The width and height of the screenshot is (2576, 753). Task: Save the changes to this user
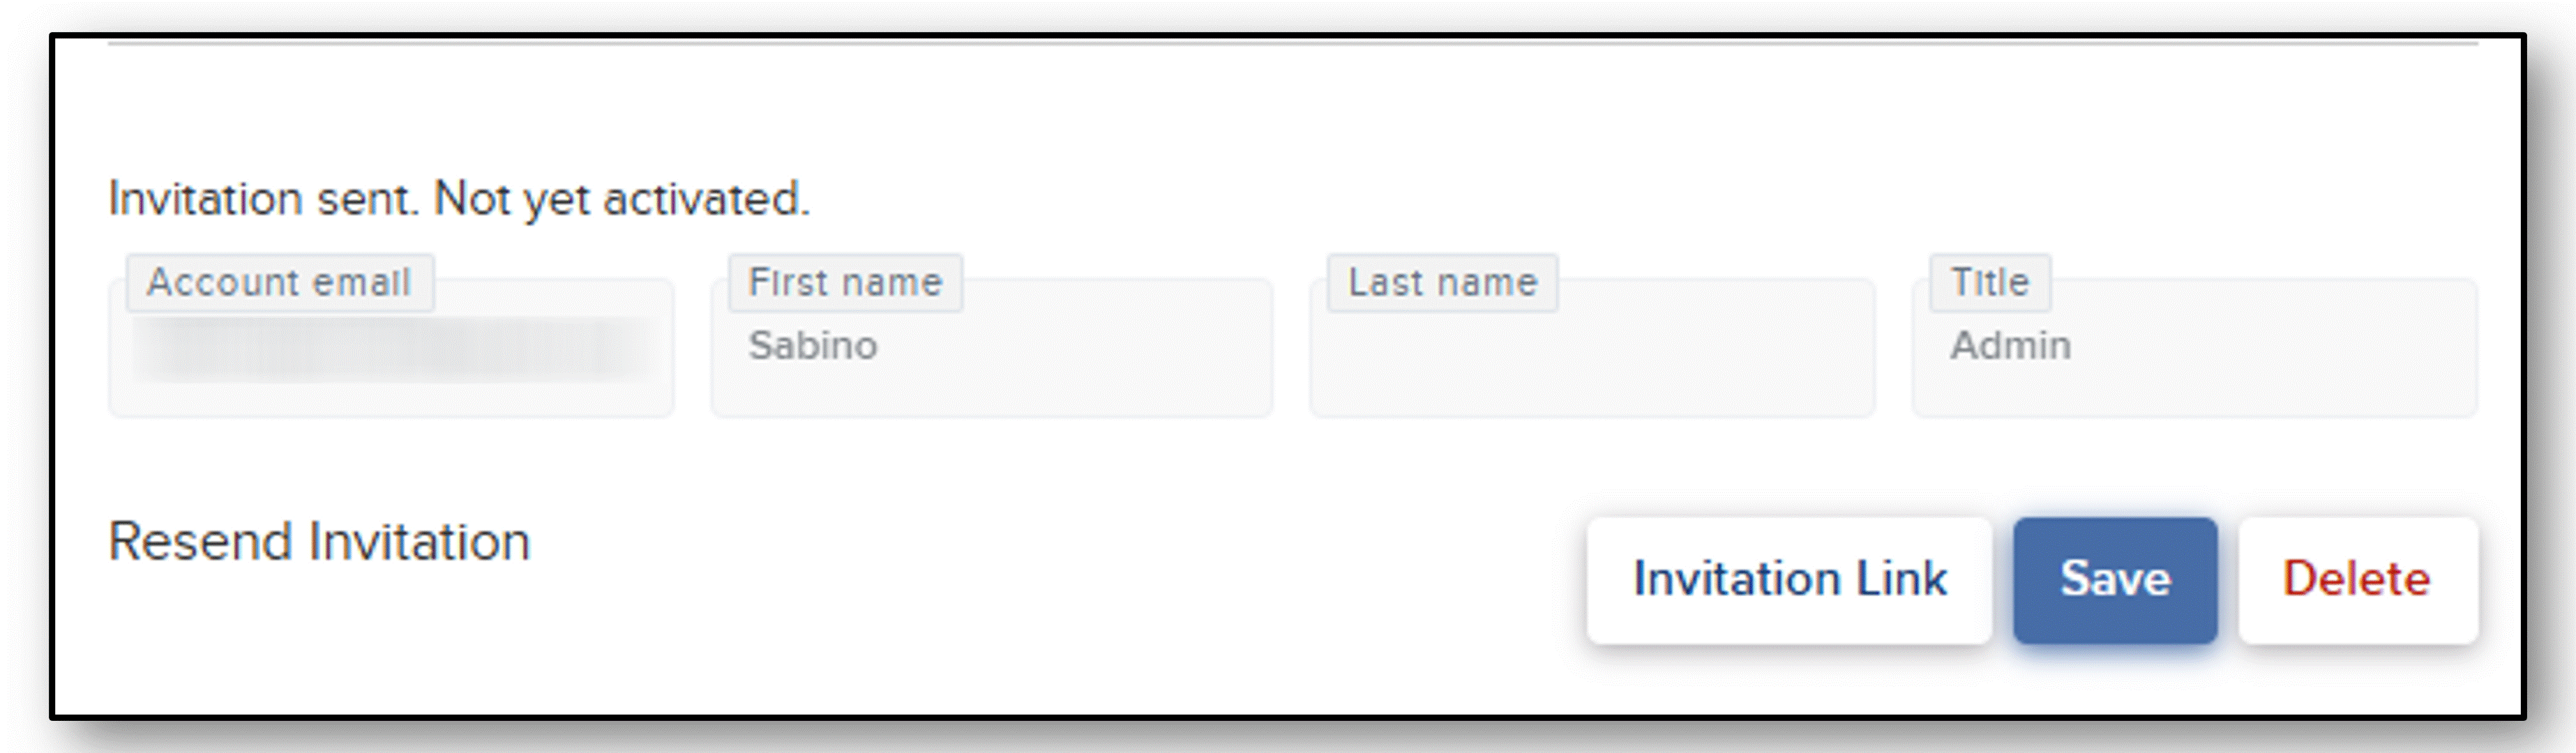click(2115, 580)
